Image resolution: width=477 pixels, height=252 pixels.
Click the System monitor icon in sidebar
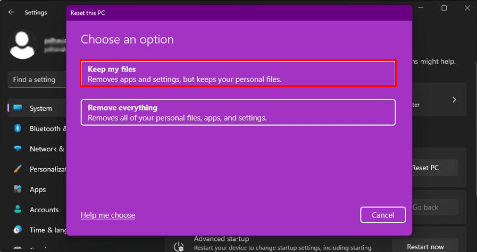click(x=18, y=108)
